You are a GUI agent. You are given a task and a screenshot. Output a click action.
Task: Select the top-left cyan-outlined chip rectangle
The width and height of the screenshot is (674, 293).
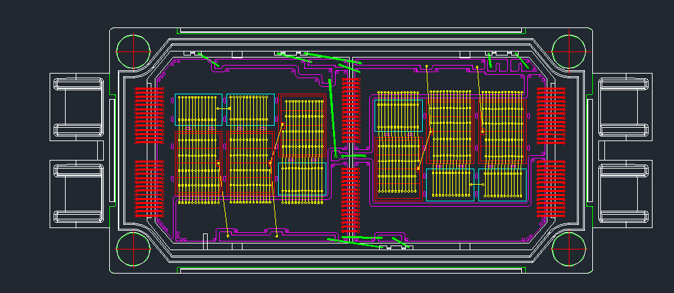point(198,110)
